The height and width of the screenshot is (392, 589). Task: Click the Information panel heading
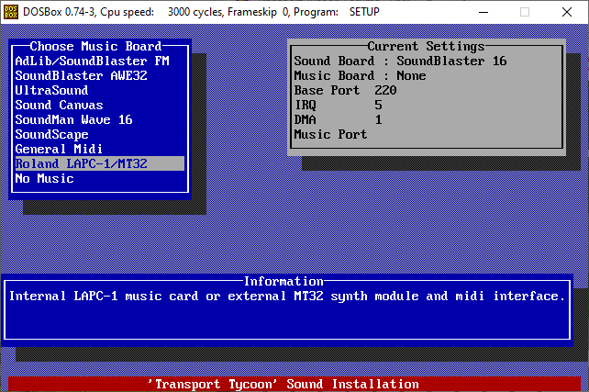[x=283, y=281]
